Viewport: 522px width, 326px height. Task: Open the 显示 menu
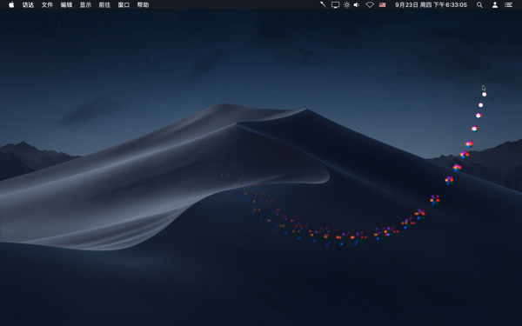pos(85,4)
